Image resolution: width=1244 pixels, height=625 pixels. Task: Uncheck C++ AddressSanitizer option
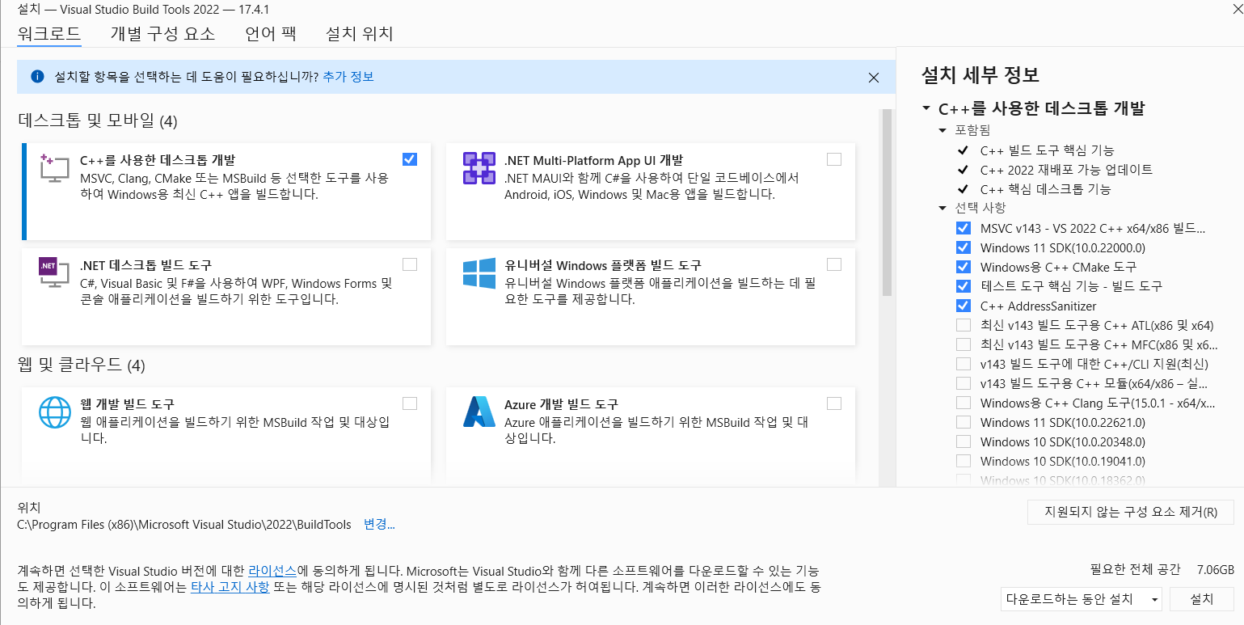click(x=963, y=306)
